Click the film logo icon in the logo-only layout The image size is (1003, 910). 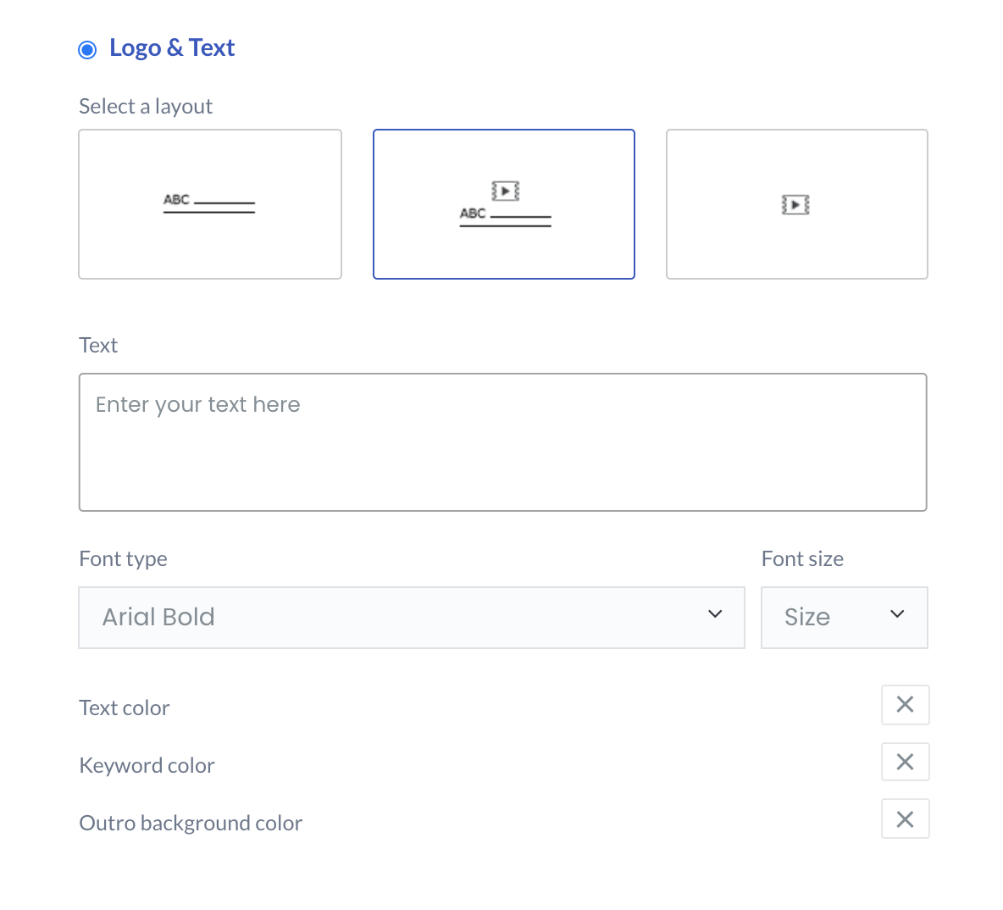pyautogui.click(x=795, y=204)
